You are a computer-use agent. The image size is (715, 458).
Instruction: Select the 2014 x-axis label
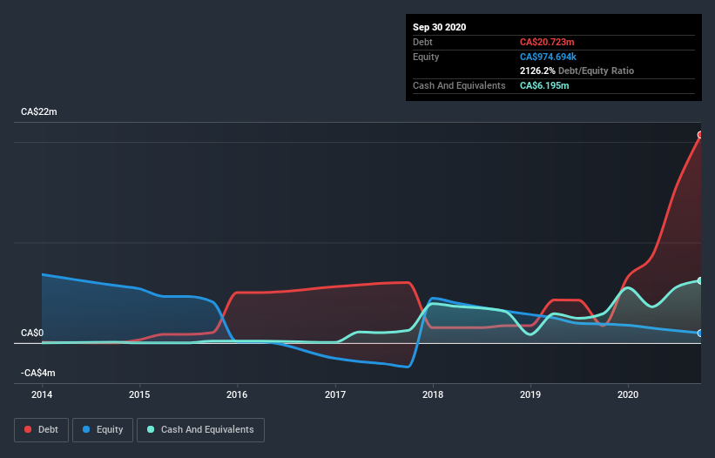(42, 394)
